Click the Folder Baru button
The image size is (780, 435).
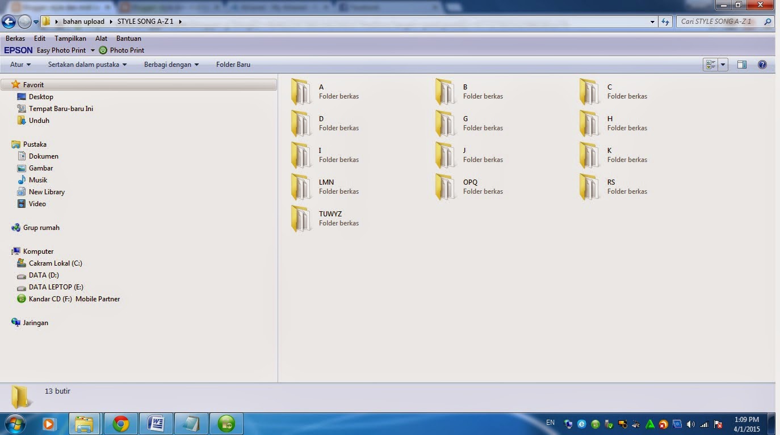pyautogui.click(x=233, y=64)
